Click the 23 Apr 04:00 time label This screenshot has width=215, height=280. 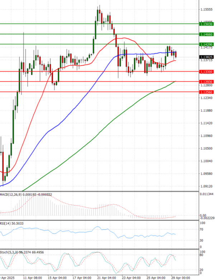coord(131,277)
